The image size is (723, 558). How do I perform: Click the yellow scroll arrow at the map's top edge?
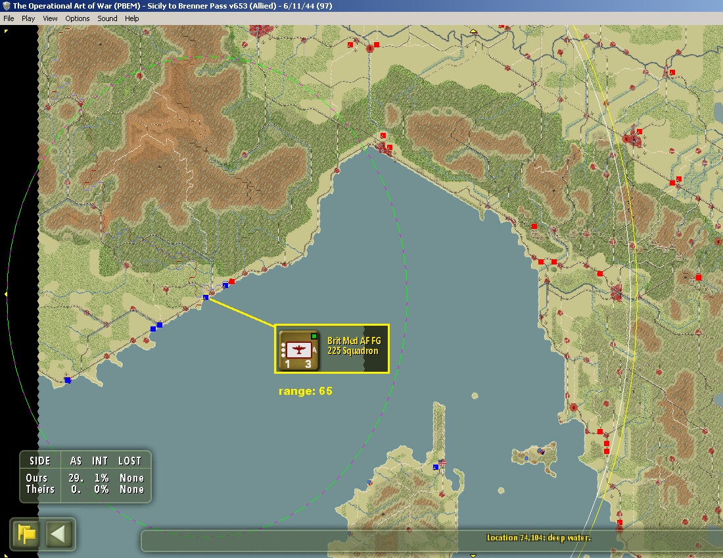[473, 32]
